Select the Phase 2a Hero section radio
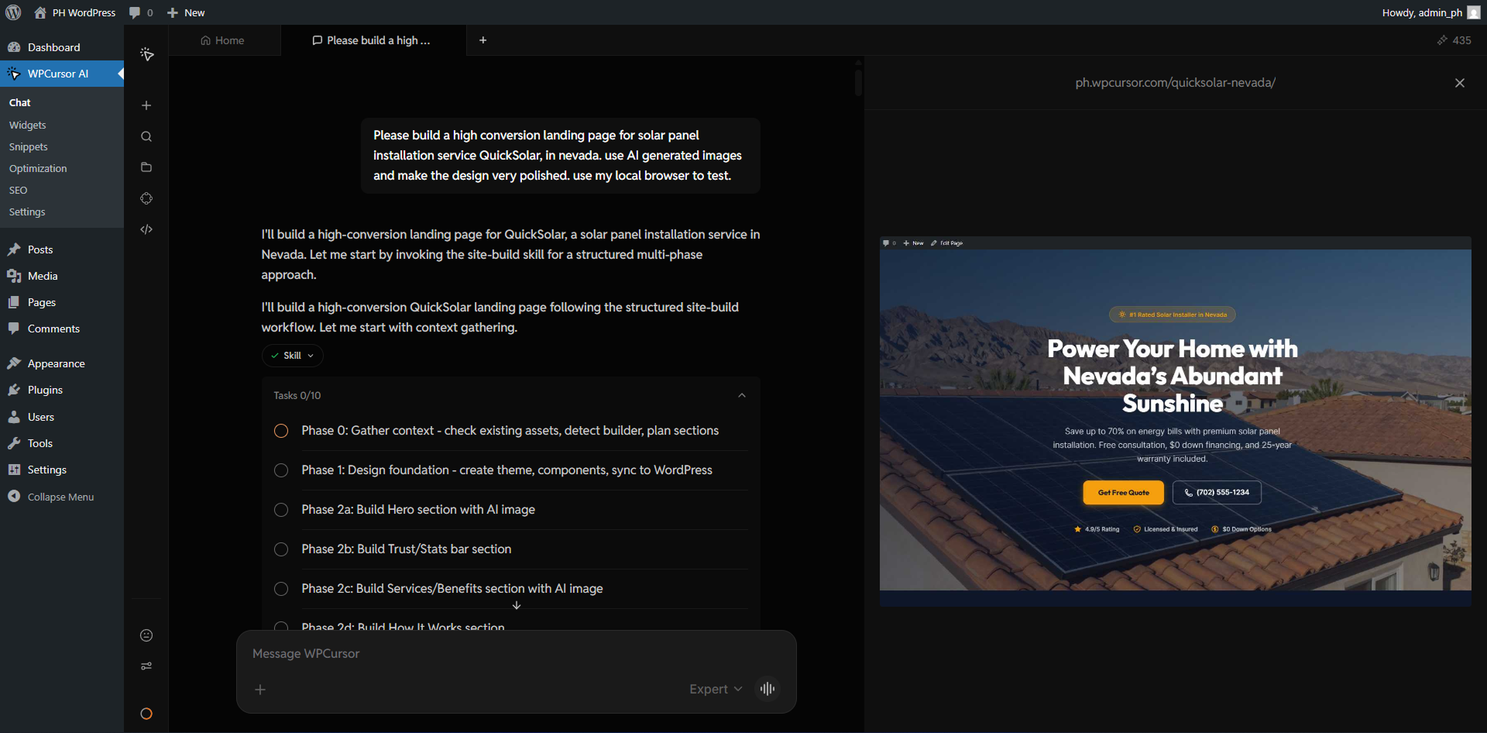The image size is (1487, 733). pos(281,510)
